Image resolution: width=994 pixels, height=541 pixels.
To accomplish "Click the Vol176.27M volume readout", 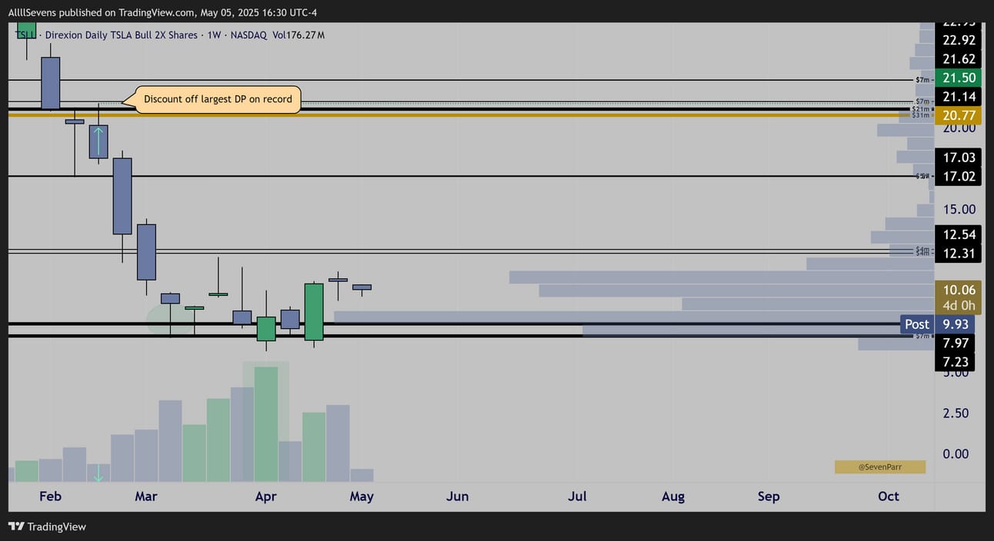I will click(297, 35).
